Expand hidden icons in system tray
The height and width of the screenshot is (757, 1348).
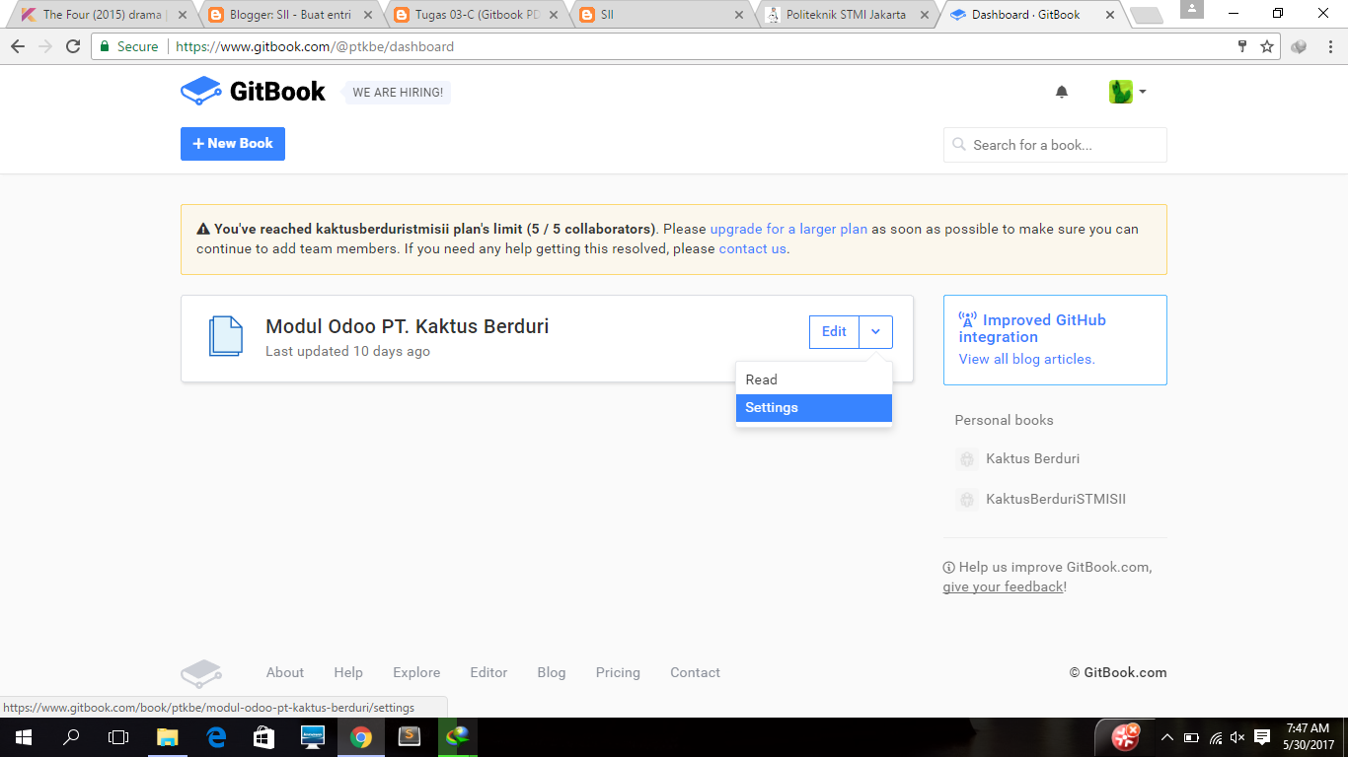click(1167, 736)
